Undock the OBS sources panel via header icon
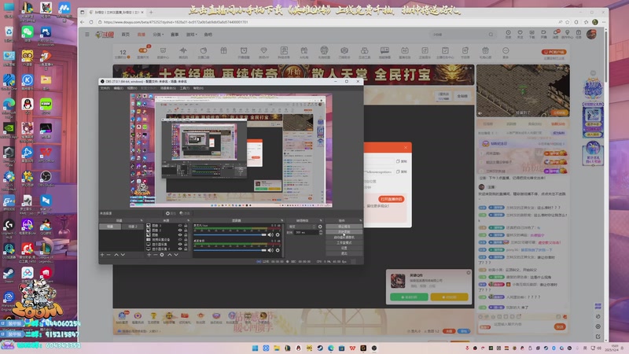The height and width of the screenshot is (354, 629). coord(188,220)
